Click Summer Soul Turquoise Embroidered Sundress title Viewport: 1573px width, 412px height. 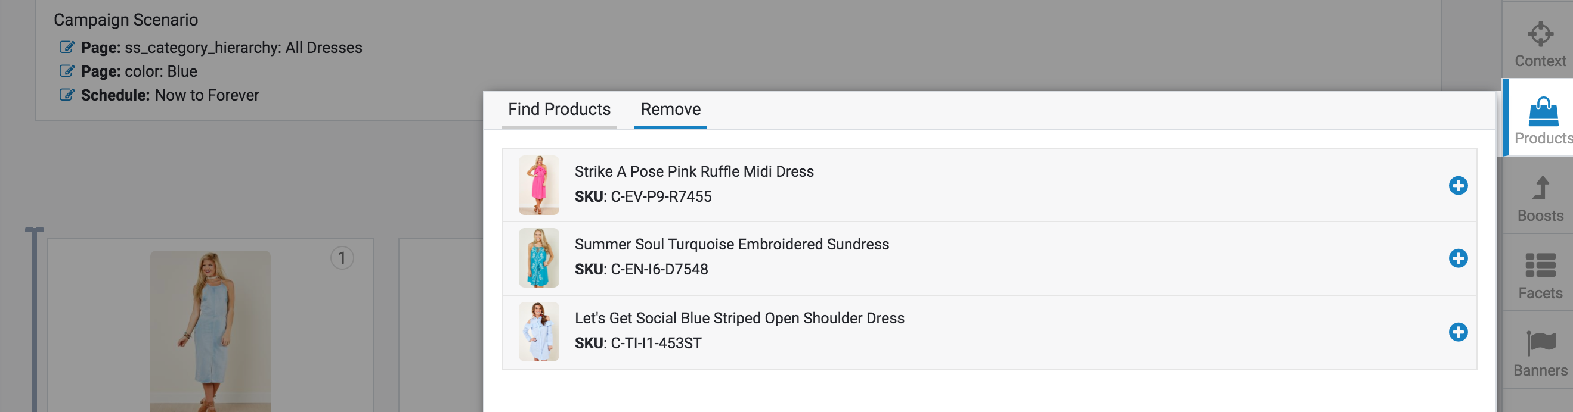pyautogui.click(x=731, y=244)
